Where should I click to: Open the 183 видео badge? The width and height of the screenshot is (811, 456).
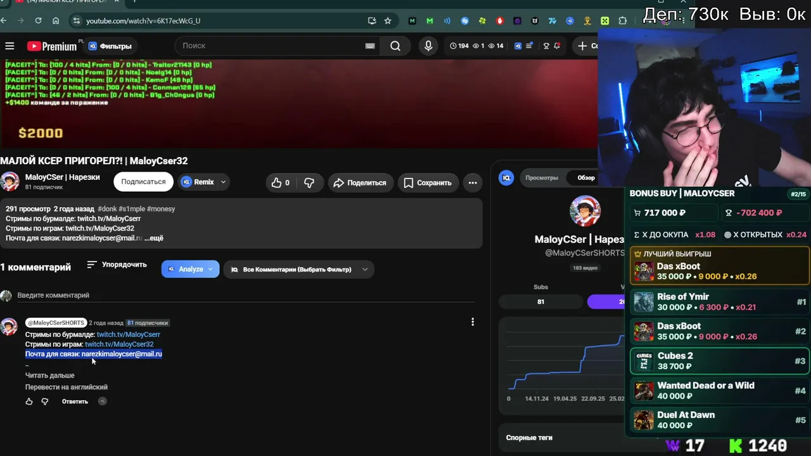click(x=585, y=268)
